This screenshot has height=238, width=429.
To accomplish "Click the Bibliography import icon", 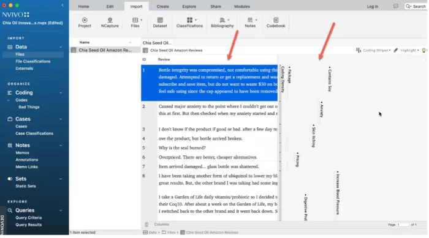I will tap(222, 20).
